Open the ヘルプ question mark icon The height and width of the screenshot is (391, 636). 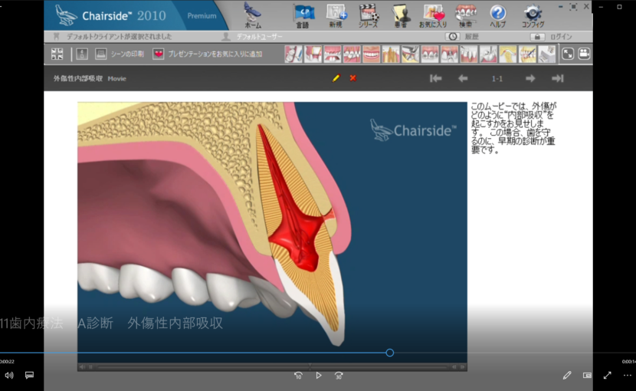coord(497,16)
